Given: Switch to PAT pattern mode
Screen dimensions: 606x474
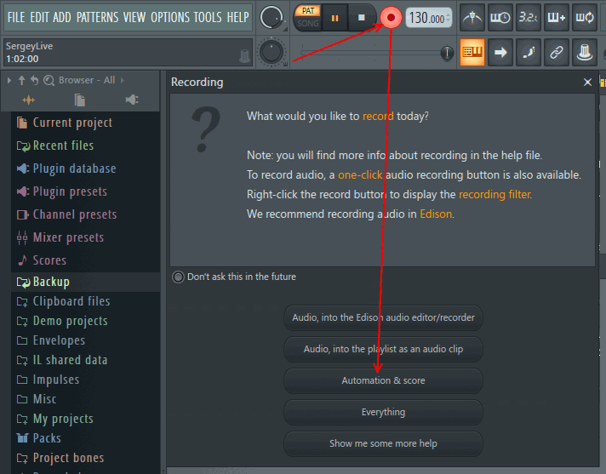Looking at the screenshot, I should [x=307, y=10].
